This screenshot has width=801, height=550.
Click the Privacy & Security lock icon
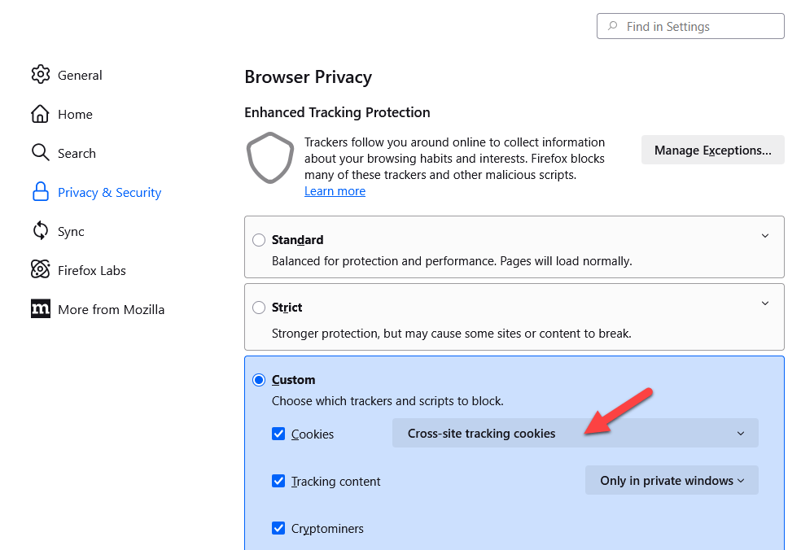click(x=41, y=192)
